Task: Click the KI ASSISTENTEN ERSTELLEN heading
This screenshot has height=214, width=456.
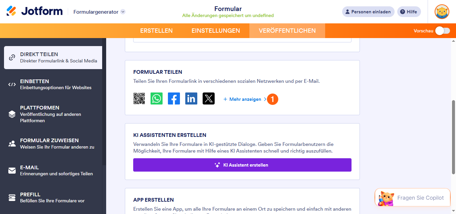Action: (170, 135)
